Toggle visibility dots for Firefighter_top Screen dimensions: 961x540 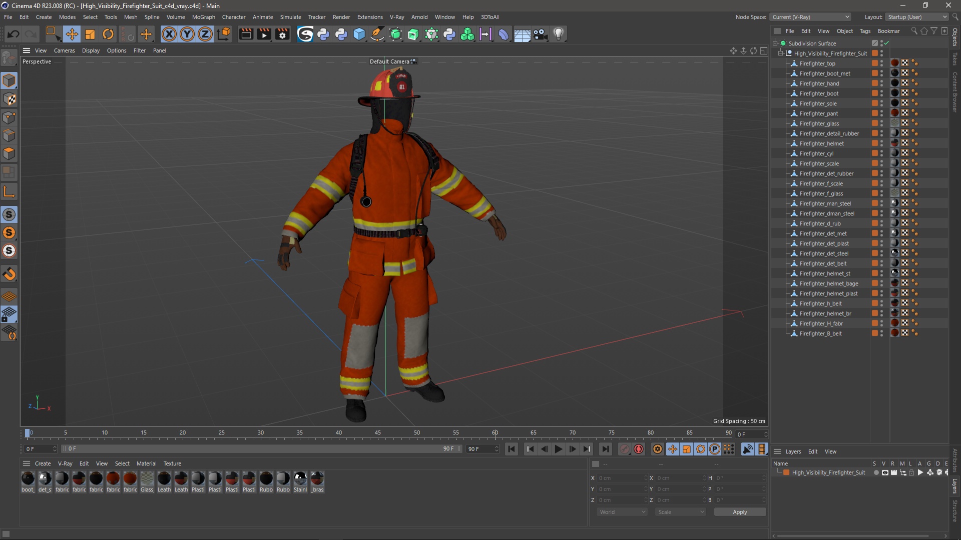(x=881, y=63)
